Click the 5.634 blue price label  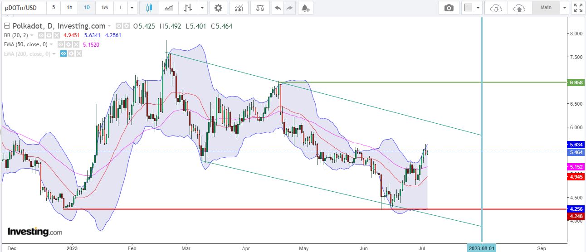click(576, 145)
